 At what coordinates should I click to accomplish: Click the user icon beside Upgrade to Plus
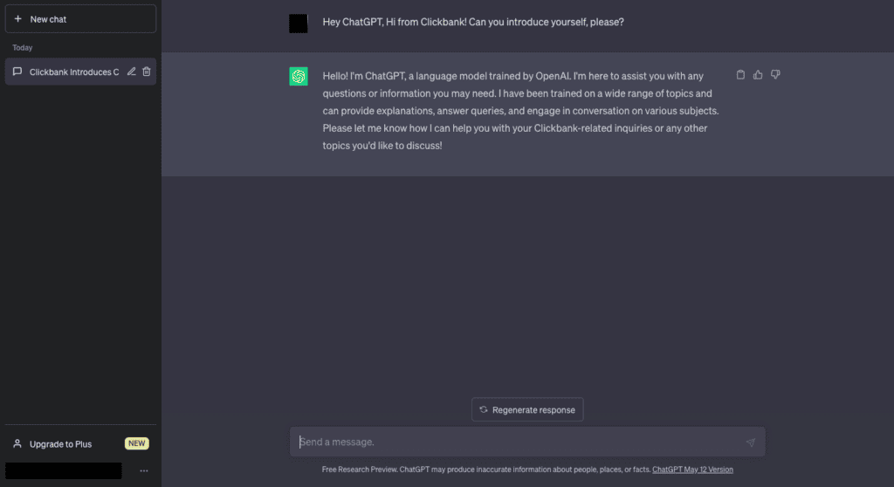click(17, 443)
